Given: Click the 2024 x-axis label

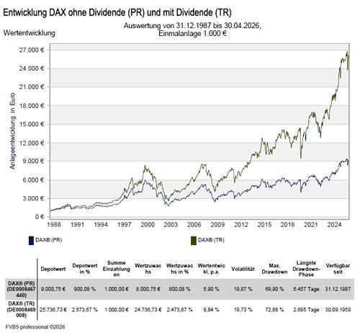Looking at the screenshot, I should [x=334, y=225].
